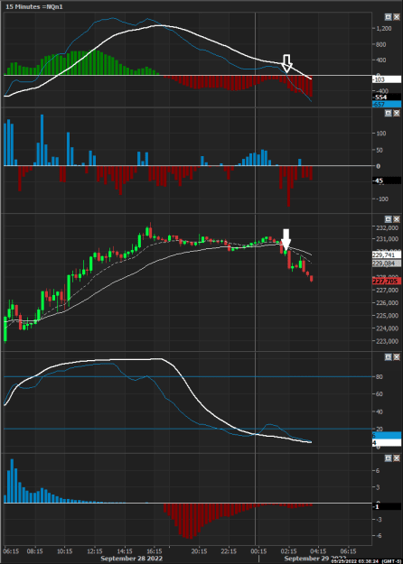Close the stochastic oscillator panel
The width and height of the screenshot is (403, 564).
(396, 356)
